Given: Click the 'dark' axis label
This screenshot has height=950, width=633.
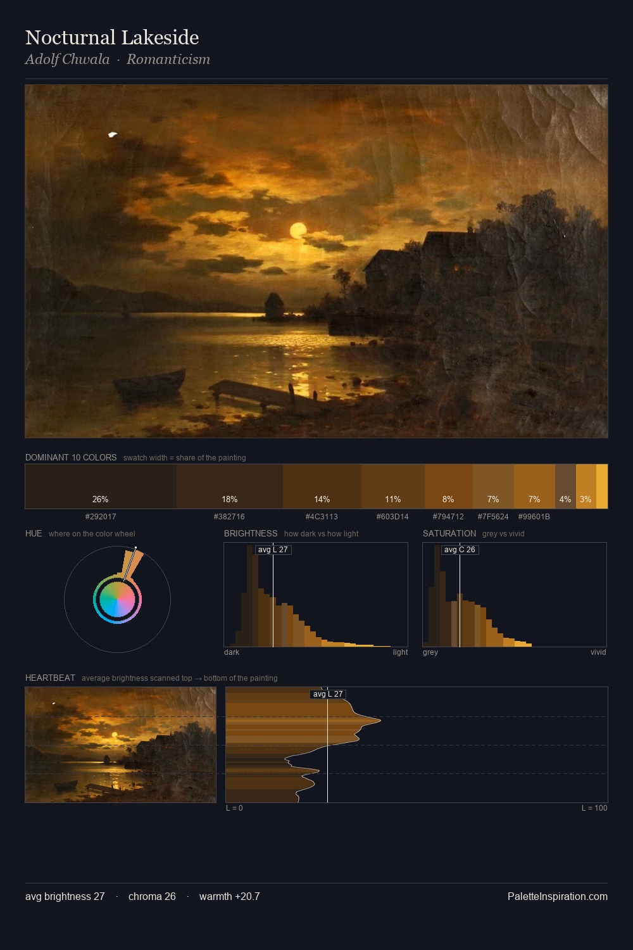Looking at the screenshot, I should point(232,652).
